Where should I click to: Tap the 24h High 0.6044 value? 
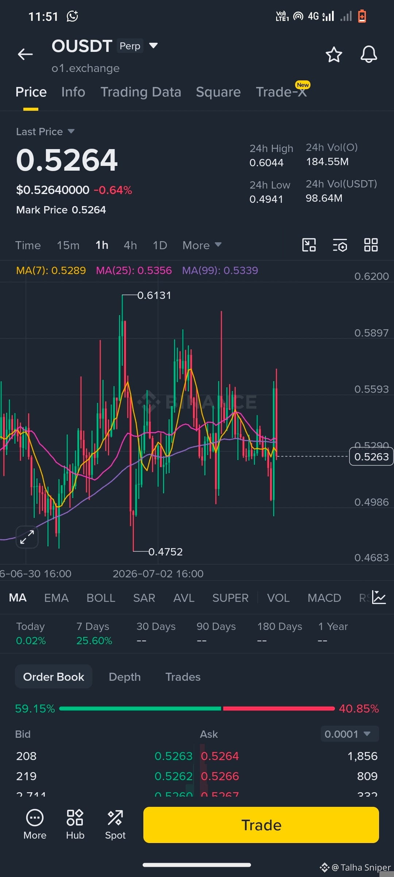click(x=266, y=163)
